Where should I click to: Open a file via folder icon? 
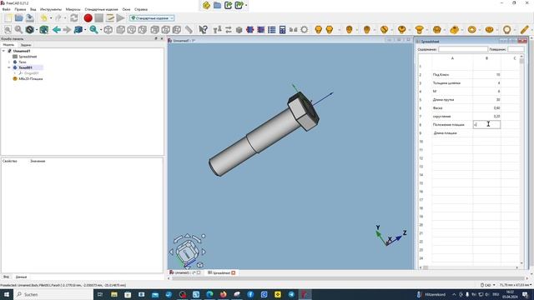click(19, 18)
